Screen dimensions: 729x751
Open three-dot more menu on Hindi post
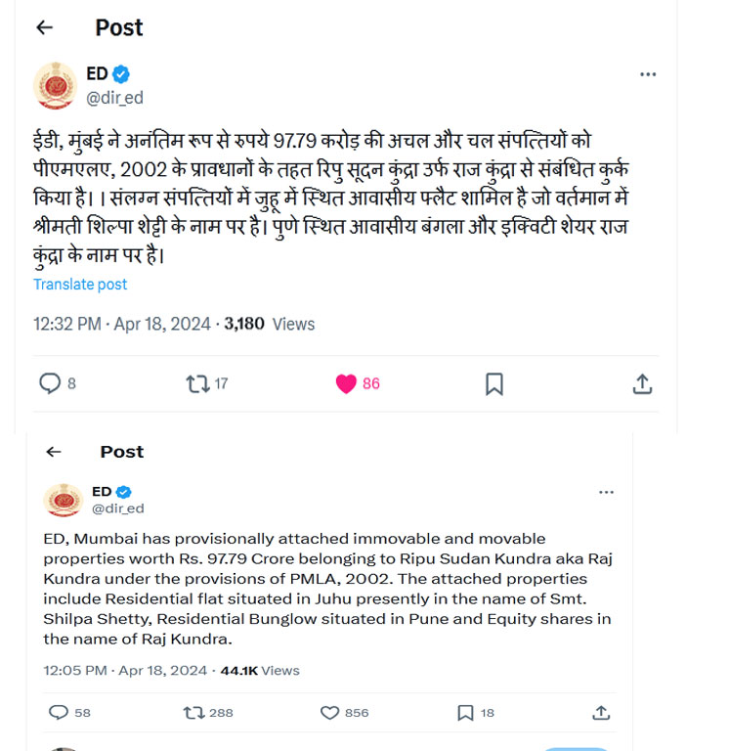(648, 74)
